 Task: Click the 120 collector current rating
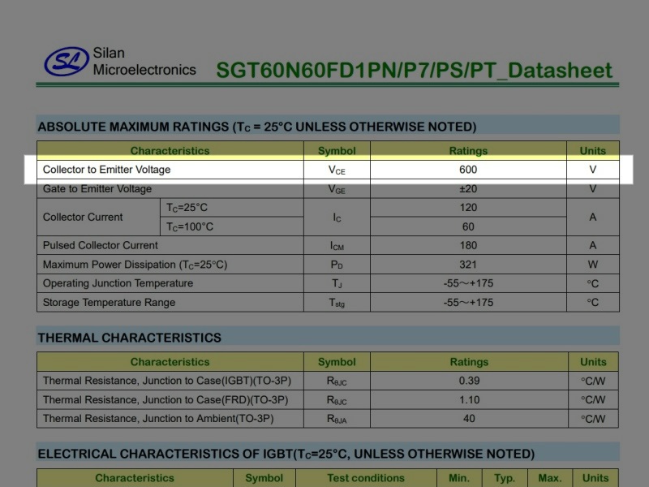pos(468,208)
